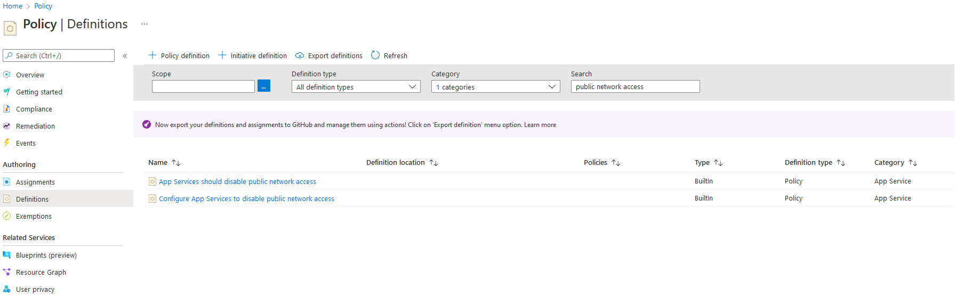The height and width of the screenshot is (303, 956).
Task: Click the Remediation icon in the sidebar
Action: [7, 126]
